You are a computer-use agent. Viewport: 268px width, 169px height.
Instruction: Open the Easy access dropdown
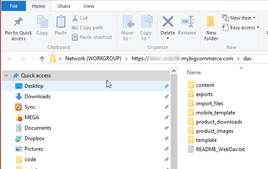click(x=241, y=28)
